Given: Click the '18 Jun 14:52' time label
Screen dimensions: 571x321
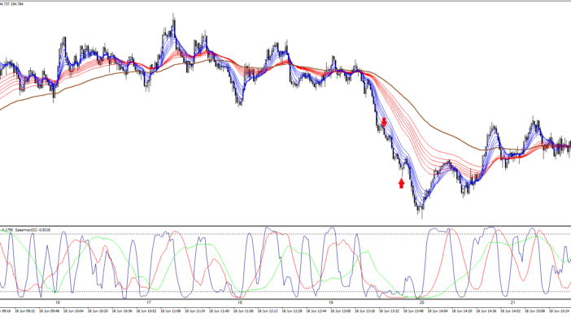Looking at the screenshot, I should (511, 311).
